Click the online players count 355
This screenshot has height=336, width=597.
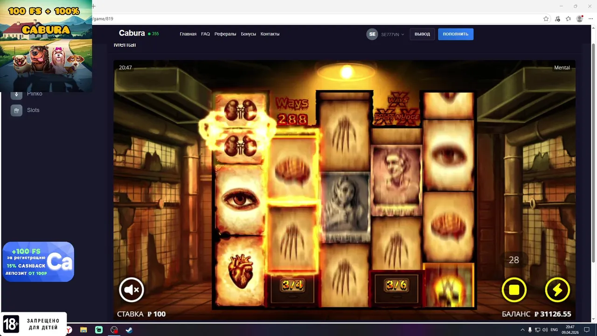[153, 34]
